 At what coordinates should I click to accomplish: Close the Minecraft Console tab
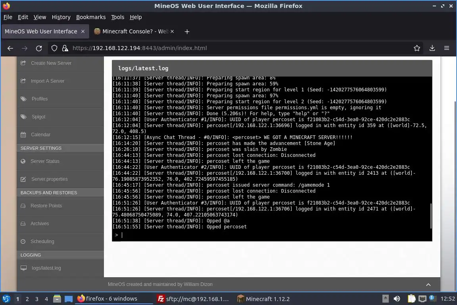172,31
